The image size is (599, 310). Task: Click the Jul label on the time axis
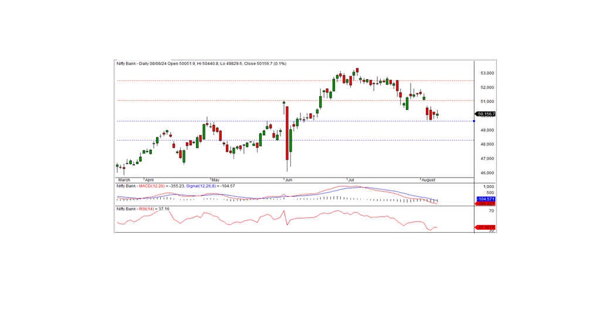pos(352,180)
